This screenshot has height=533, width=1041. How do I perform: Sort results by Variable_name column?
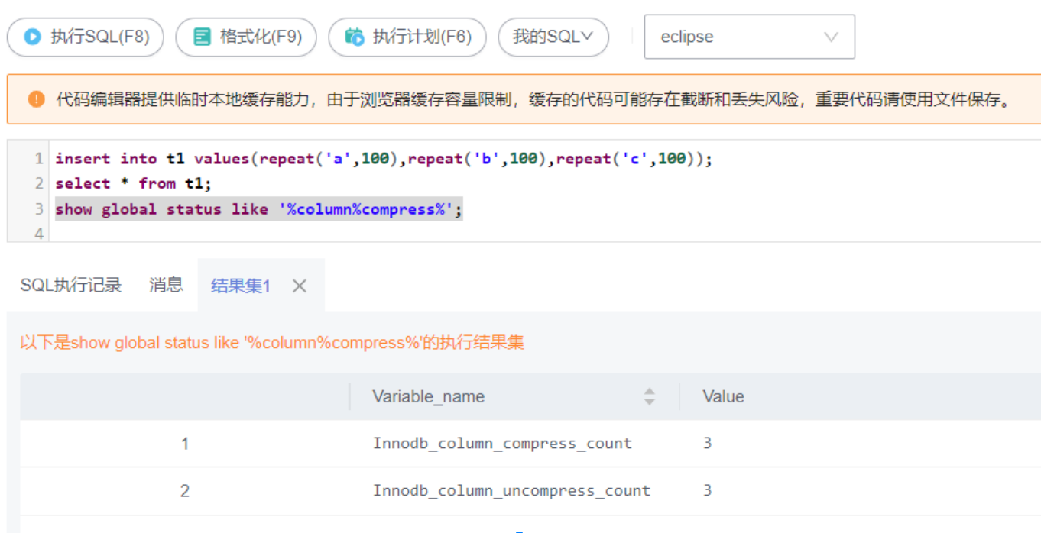click(x=649, y=396)
